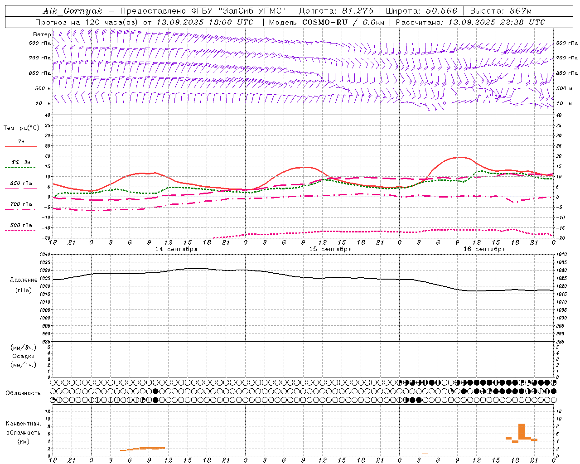Click the '1015' value on right pressure axis
Image resolution: width=580 pixels, height=464 pixels.
point(561,294)
